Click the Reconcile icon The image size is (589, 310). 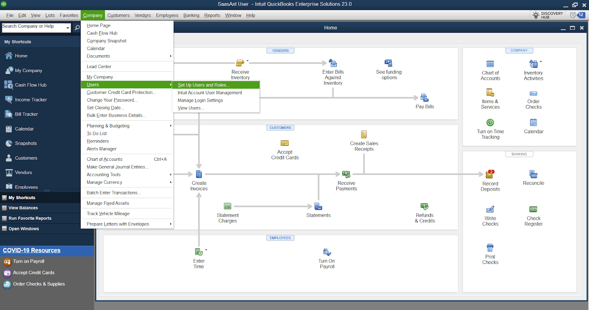coord(533,174)
